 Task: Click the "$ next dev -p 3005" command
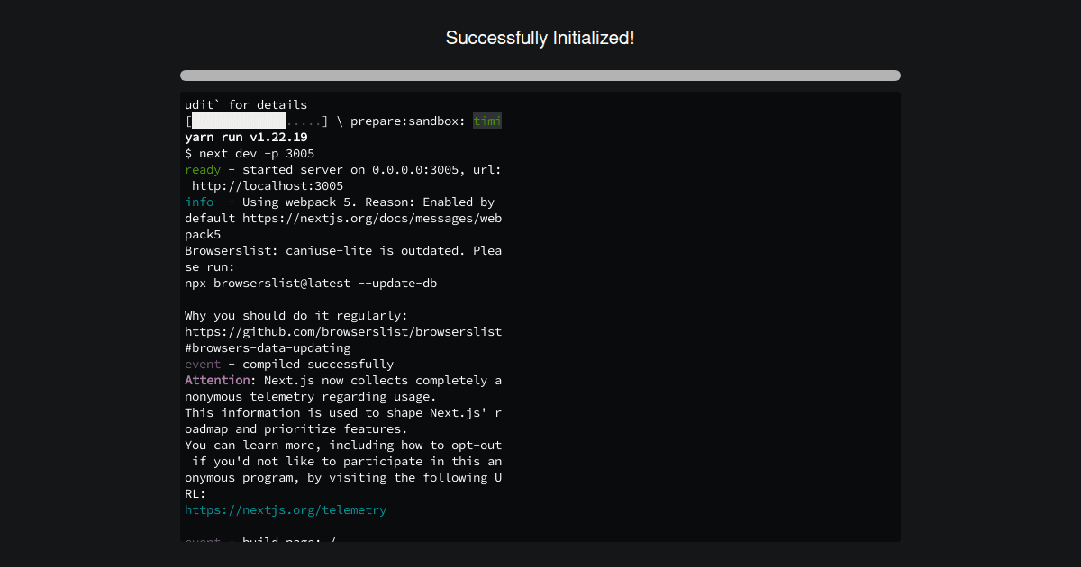250,154
